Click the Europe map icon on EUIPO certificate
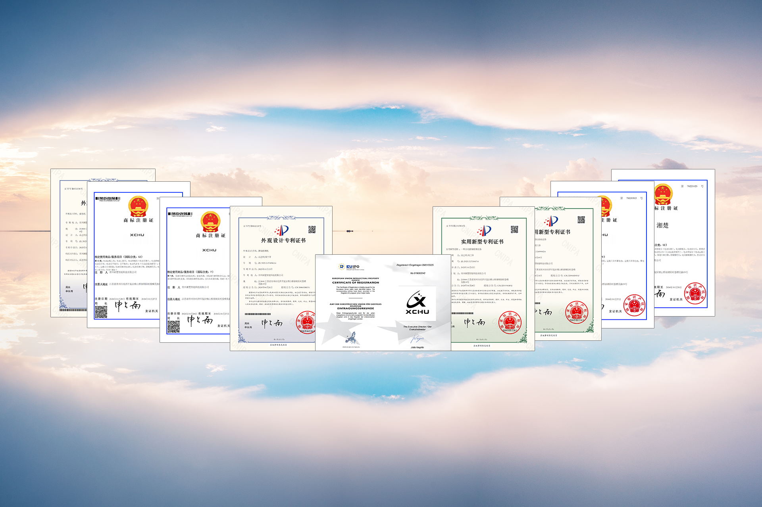The image size is (762, 507). (351, 338)
